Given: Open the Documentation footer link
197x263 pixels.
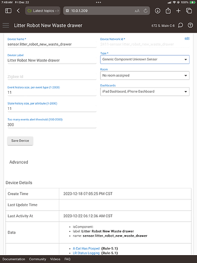Looking at the screenshot, I should click(14, 259).
